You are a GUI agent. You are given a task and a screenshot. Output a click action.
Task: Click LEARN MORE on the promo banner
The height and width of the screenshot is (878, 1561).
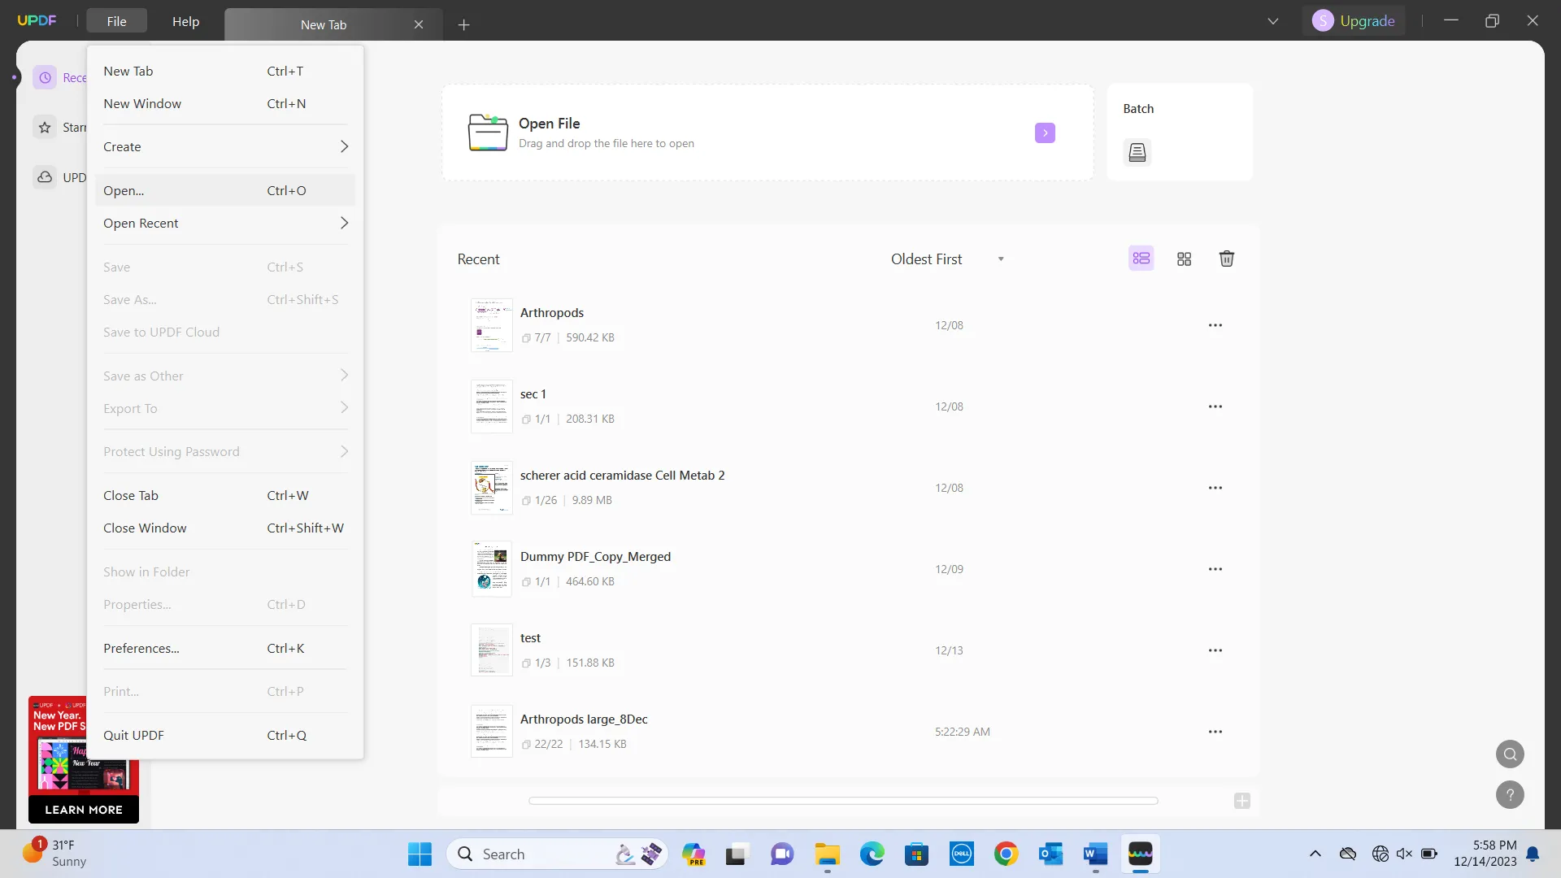point(83,810)
